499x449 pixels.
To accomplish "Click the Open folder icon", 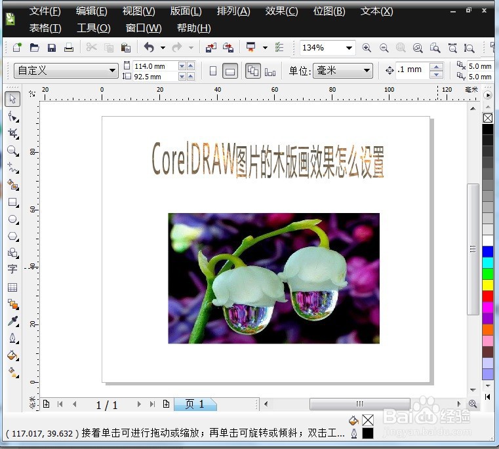I will [x=34, y=47].
